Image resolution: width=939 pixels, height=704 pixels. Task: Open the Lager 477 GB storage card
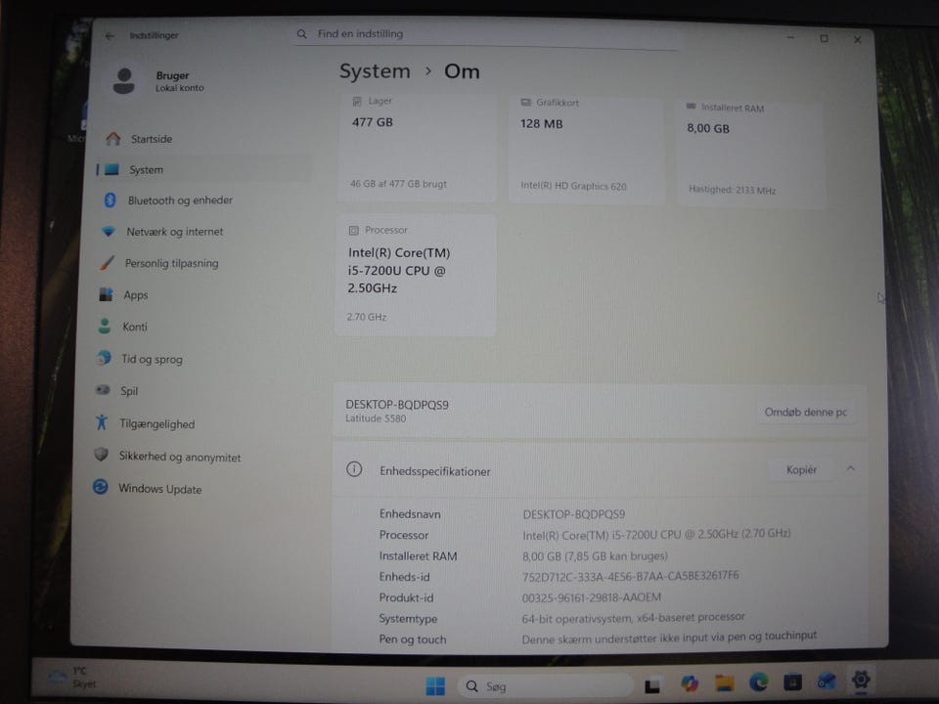point(418,147)
